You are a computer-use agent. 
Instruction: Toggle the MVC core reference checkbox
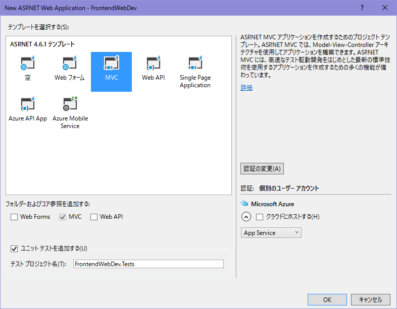63,217
